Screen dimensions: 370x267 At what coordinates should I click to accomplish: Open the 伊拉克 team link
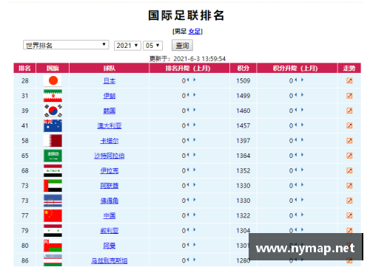(x=110, y=171)
